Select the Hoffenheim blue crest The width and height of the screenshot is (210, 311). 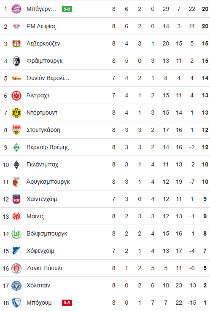tap(16, 251)
